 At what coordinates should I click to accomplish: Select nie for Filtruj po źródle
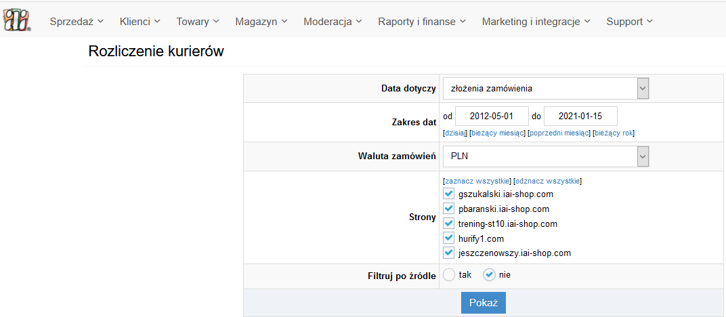490,275
